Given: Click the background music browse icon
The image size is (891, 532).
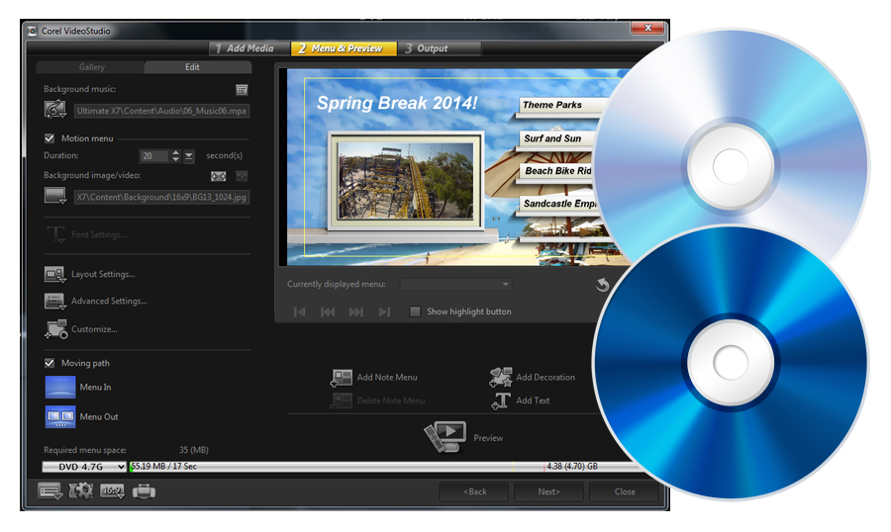Looking at the screenshot, I should [55, 111].
